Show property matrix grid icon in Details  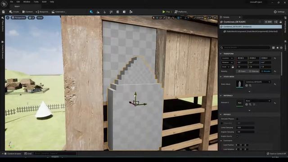coord(273,48)
